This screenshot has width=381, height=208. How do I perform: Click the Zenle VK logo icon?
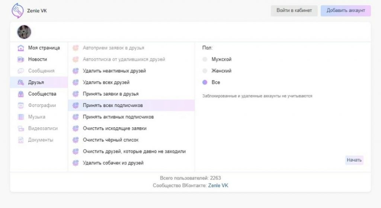tap(17, 11)
